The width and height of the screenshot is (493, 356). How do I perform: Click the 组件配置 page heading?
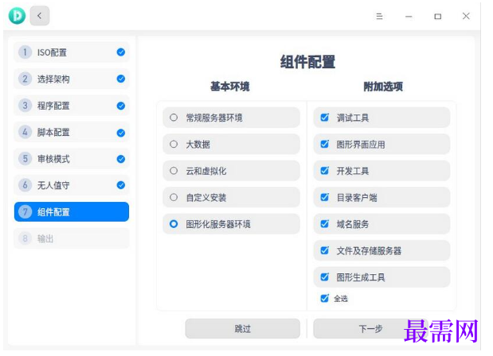tap(307, 62)
